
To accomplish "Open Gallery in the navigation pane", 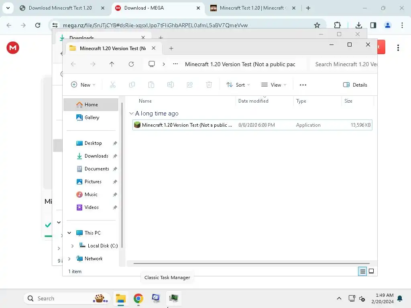I will pos(91,118).
